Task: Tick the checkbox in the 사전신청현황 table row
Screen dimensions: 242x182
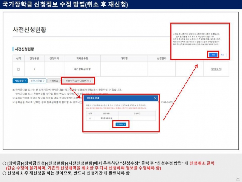Action: pos(18,69)
